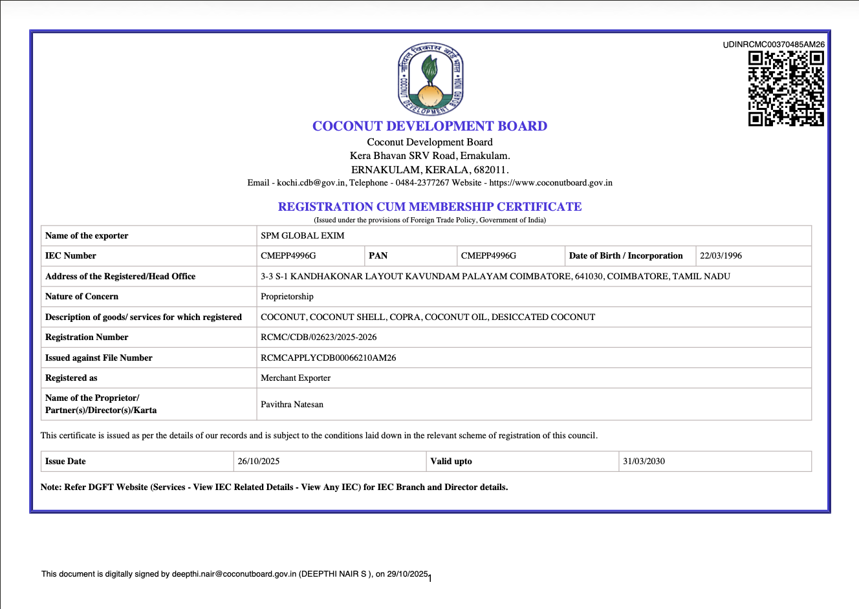The image size is (859, 609).
Task: Select registration number RCMC/CDB/02623/2025-2026
Action: point(318,337)
